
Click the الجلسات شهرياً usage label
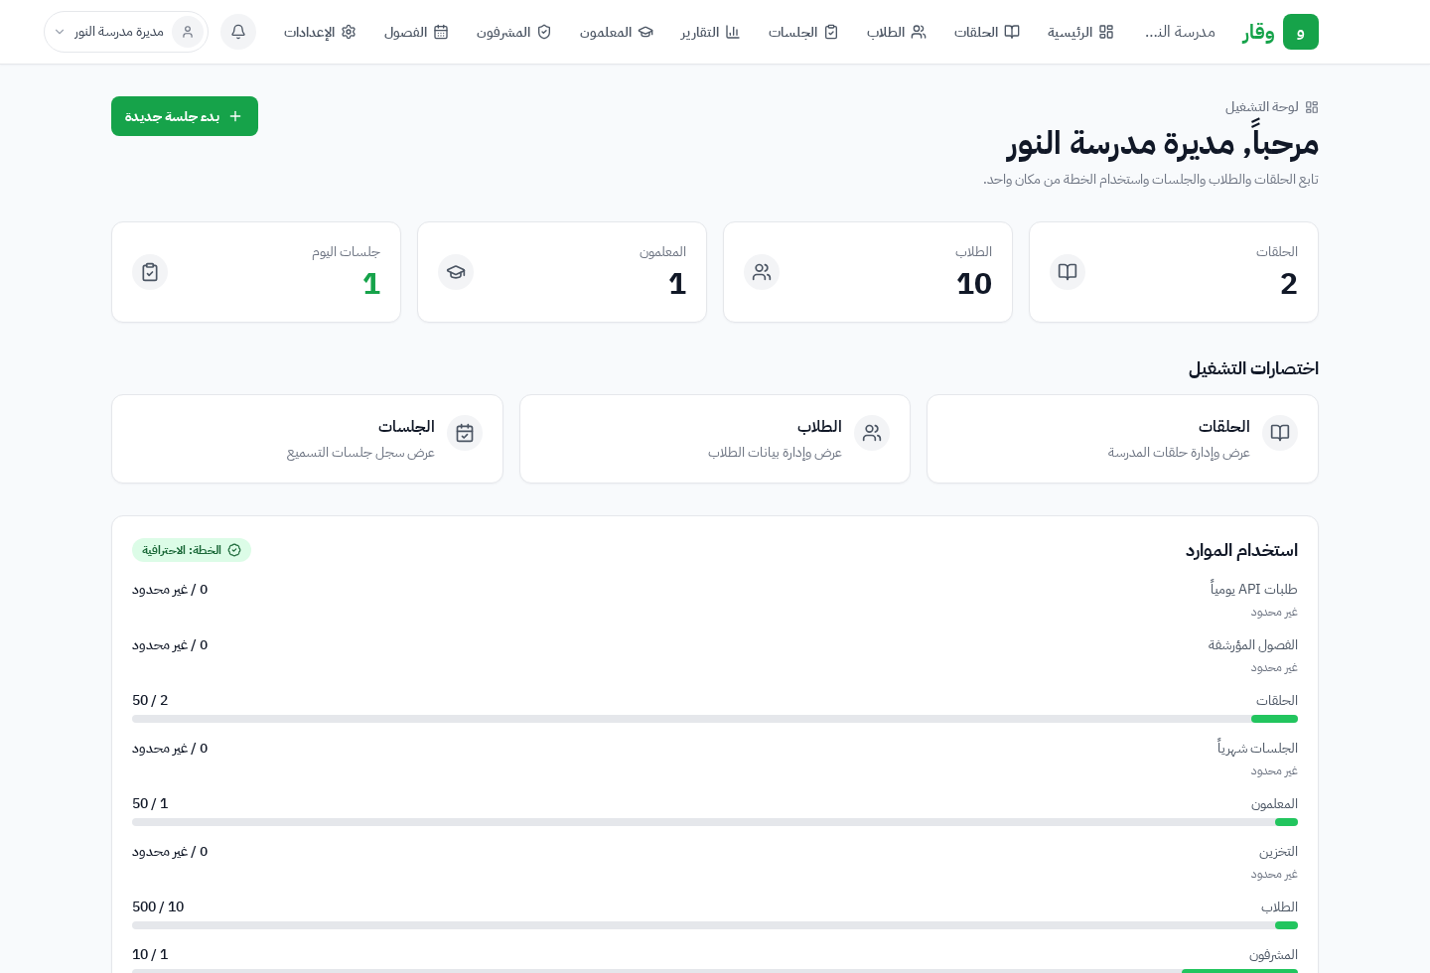point(1257,748)
